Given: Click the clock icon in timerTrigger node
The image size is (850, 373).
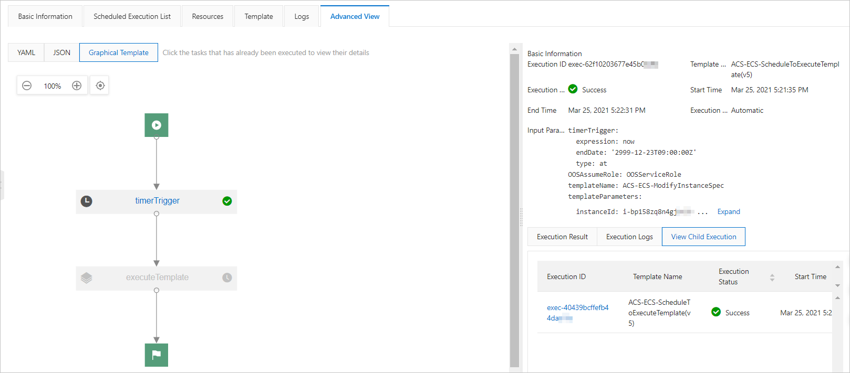Looking at the screenshot, I should pyautogui.click(x=87, y=201).
